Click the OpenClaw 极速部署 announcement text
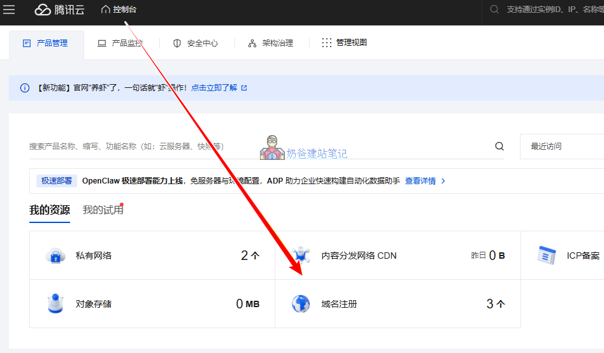The height and width of the screenshot is (353, 604). click(241, 181)
